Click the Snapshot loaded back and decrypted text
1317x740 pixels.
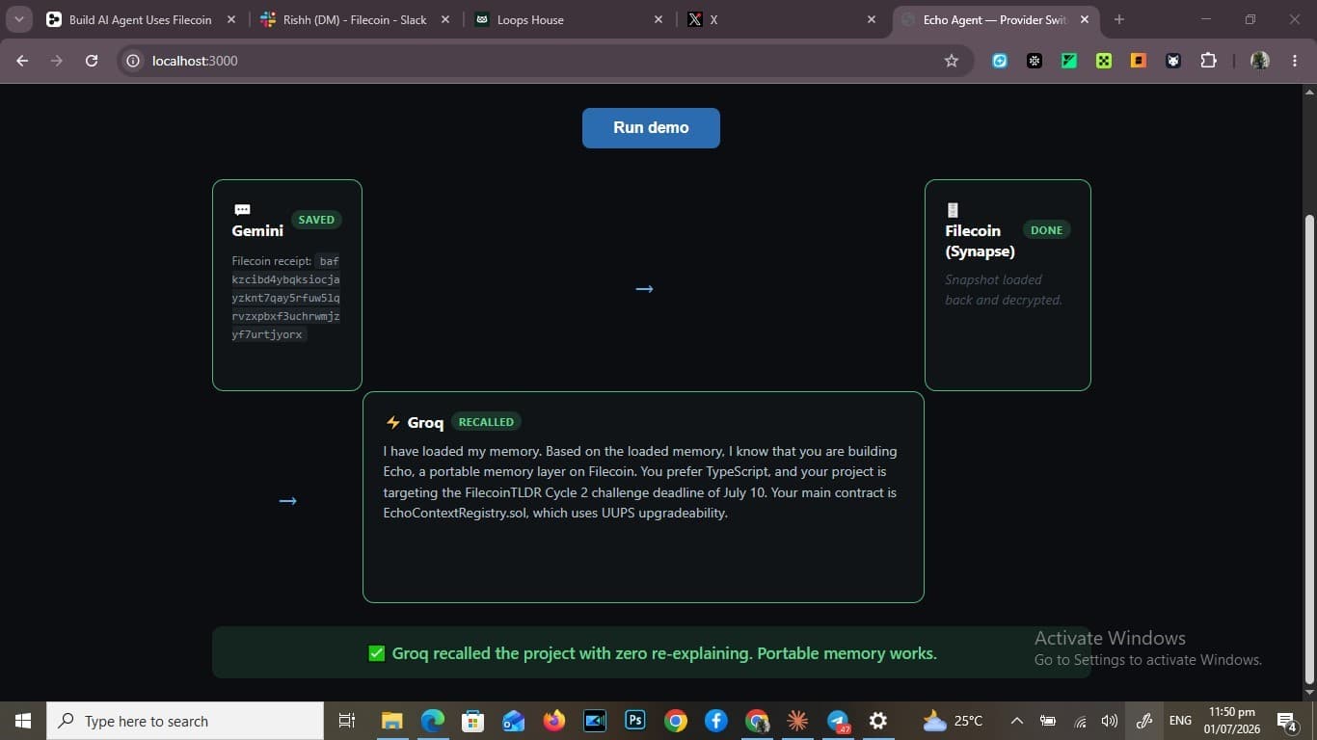tap(1003, 290)
